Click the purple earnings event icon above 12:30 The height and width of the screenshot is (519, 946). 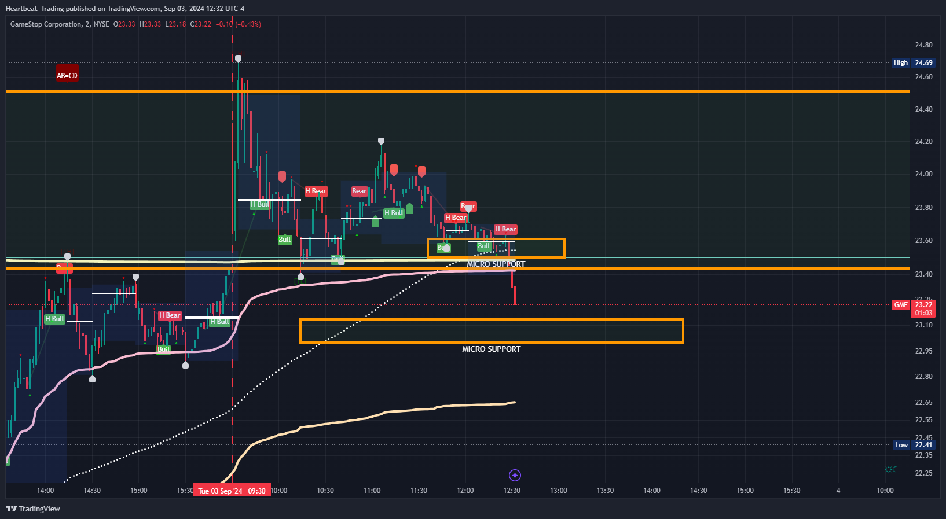pos(515,475)
